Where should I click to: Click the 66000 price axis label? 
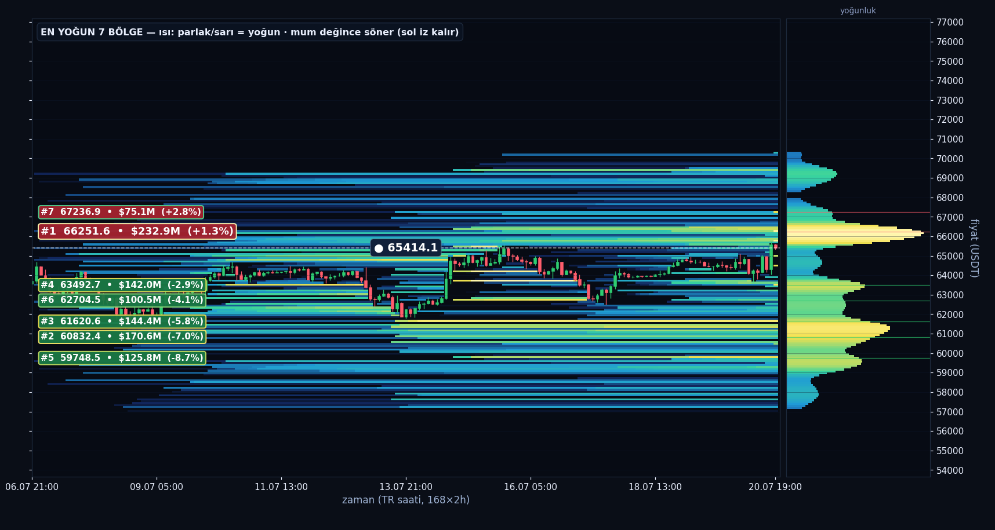[x=949, y=237]
